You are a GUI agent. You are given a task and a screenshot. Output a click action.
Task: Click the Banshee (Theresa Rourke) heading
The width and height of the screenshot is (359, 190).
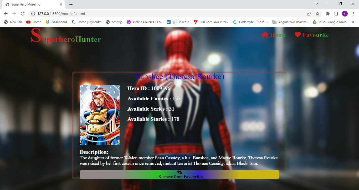(x=180, y=77)
